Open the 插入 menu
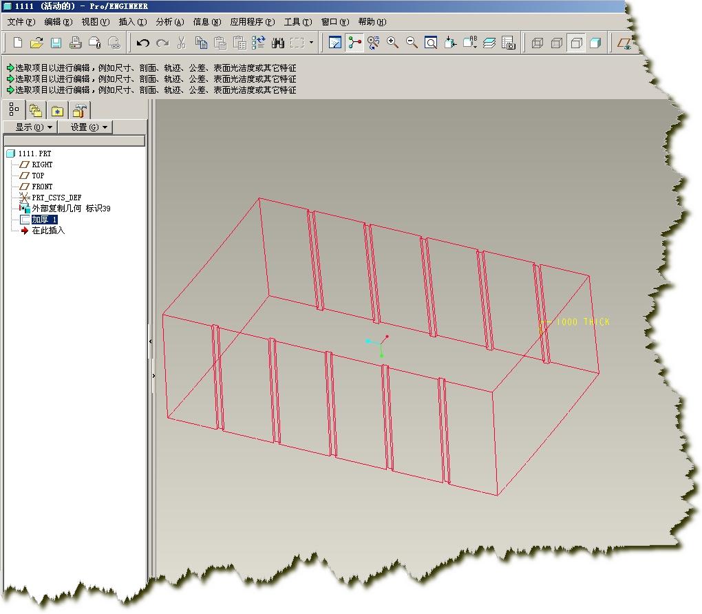This screenshot has width=702, height=614. (133, 22)
